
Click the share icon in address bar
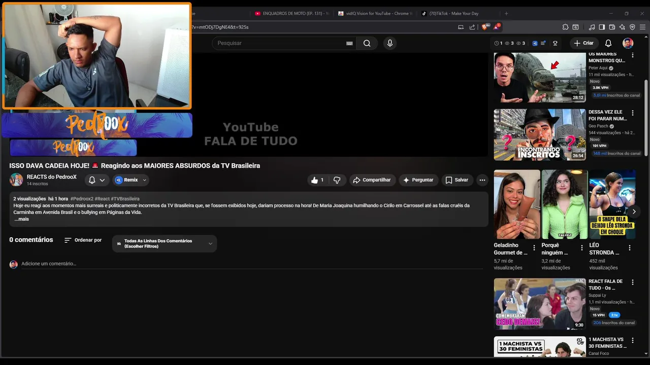(472, 27)
